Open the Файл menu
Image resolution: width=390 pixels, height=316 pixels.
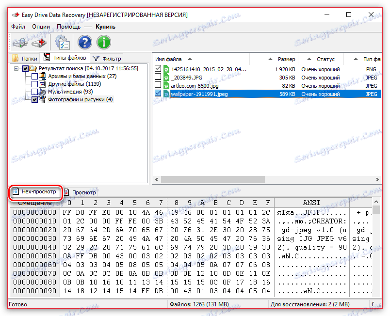point(18,27)
